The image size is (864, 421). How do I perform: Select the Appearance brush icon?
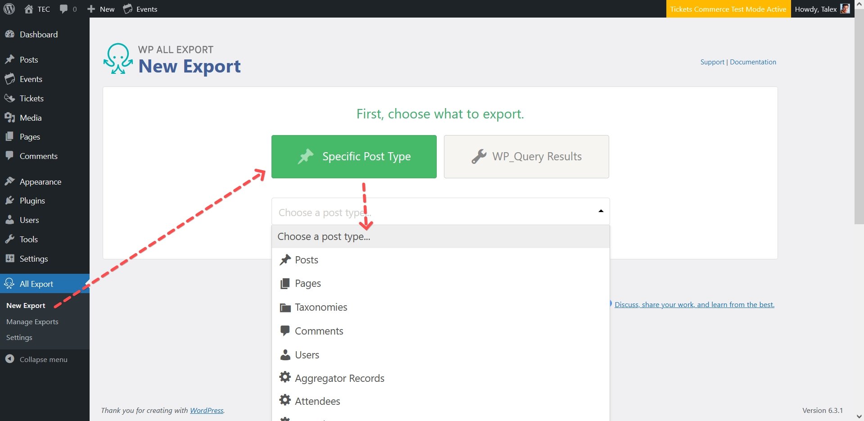click(10, 181)
